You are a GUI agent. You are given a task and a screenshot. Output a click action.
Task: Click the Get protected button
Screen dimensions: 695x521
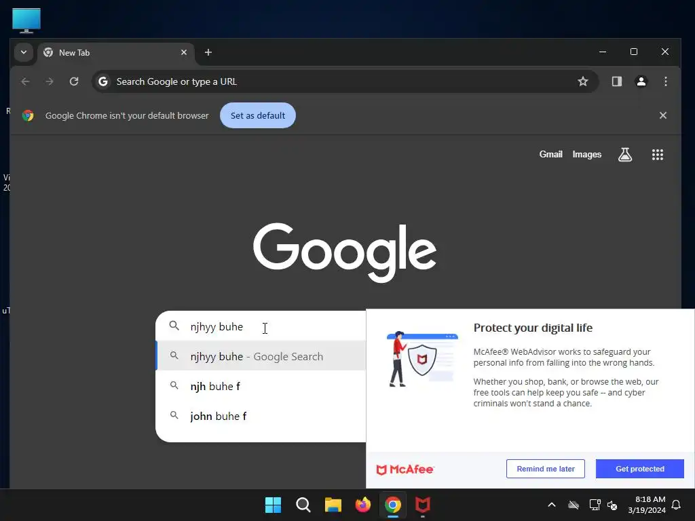pos(639,469)
